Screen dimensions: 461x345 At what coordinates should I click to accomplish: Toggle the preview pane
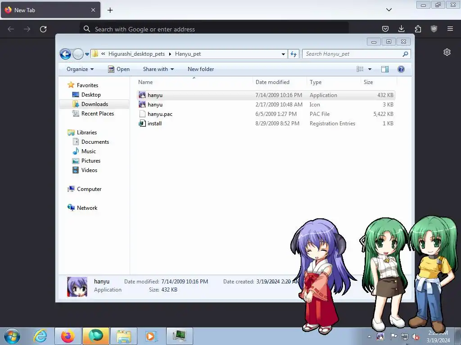[x=385, y=69]
